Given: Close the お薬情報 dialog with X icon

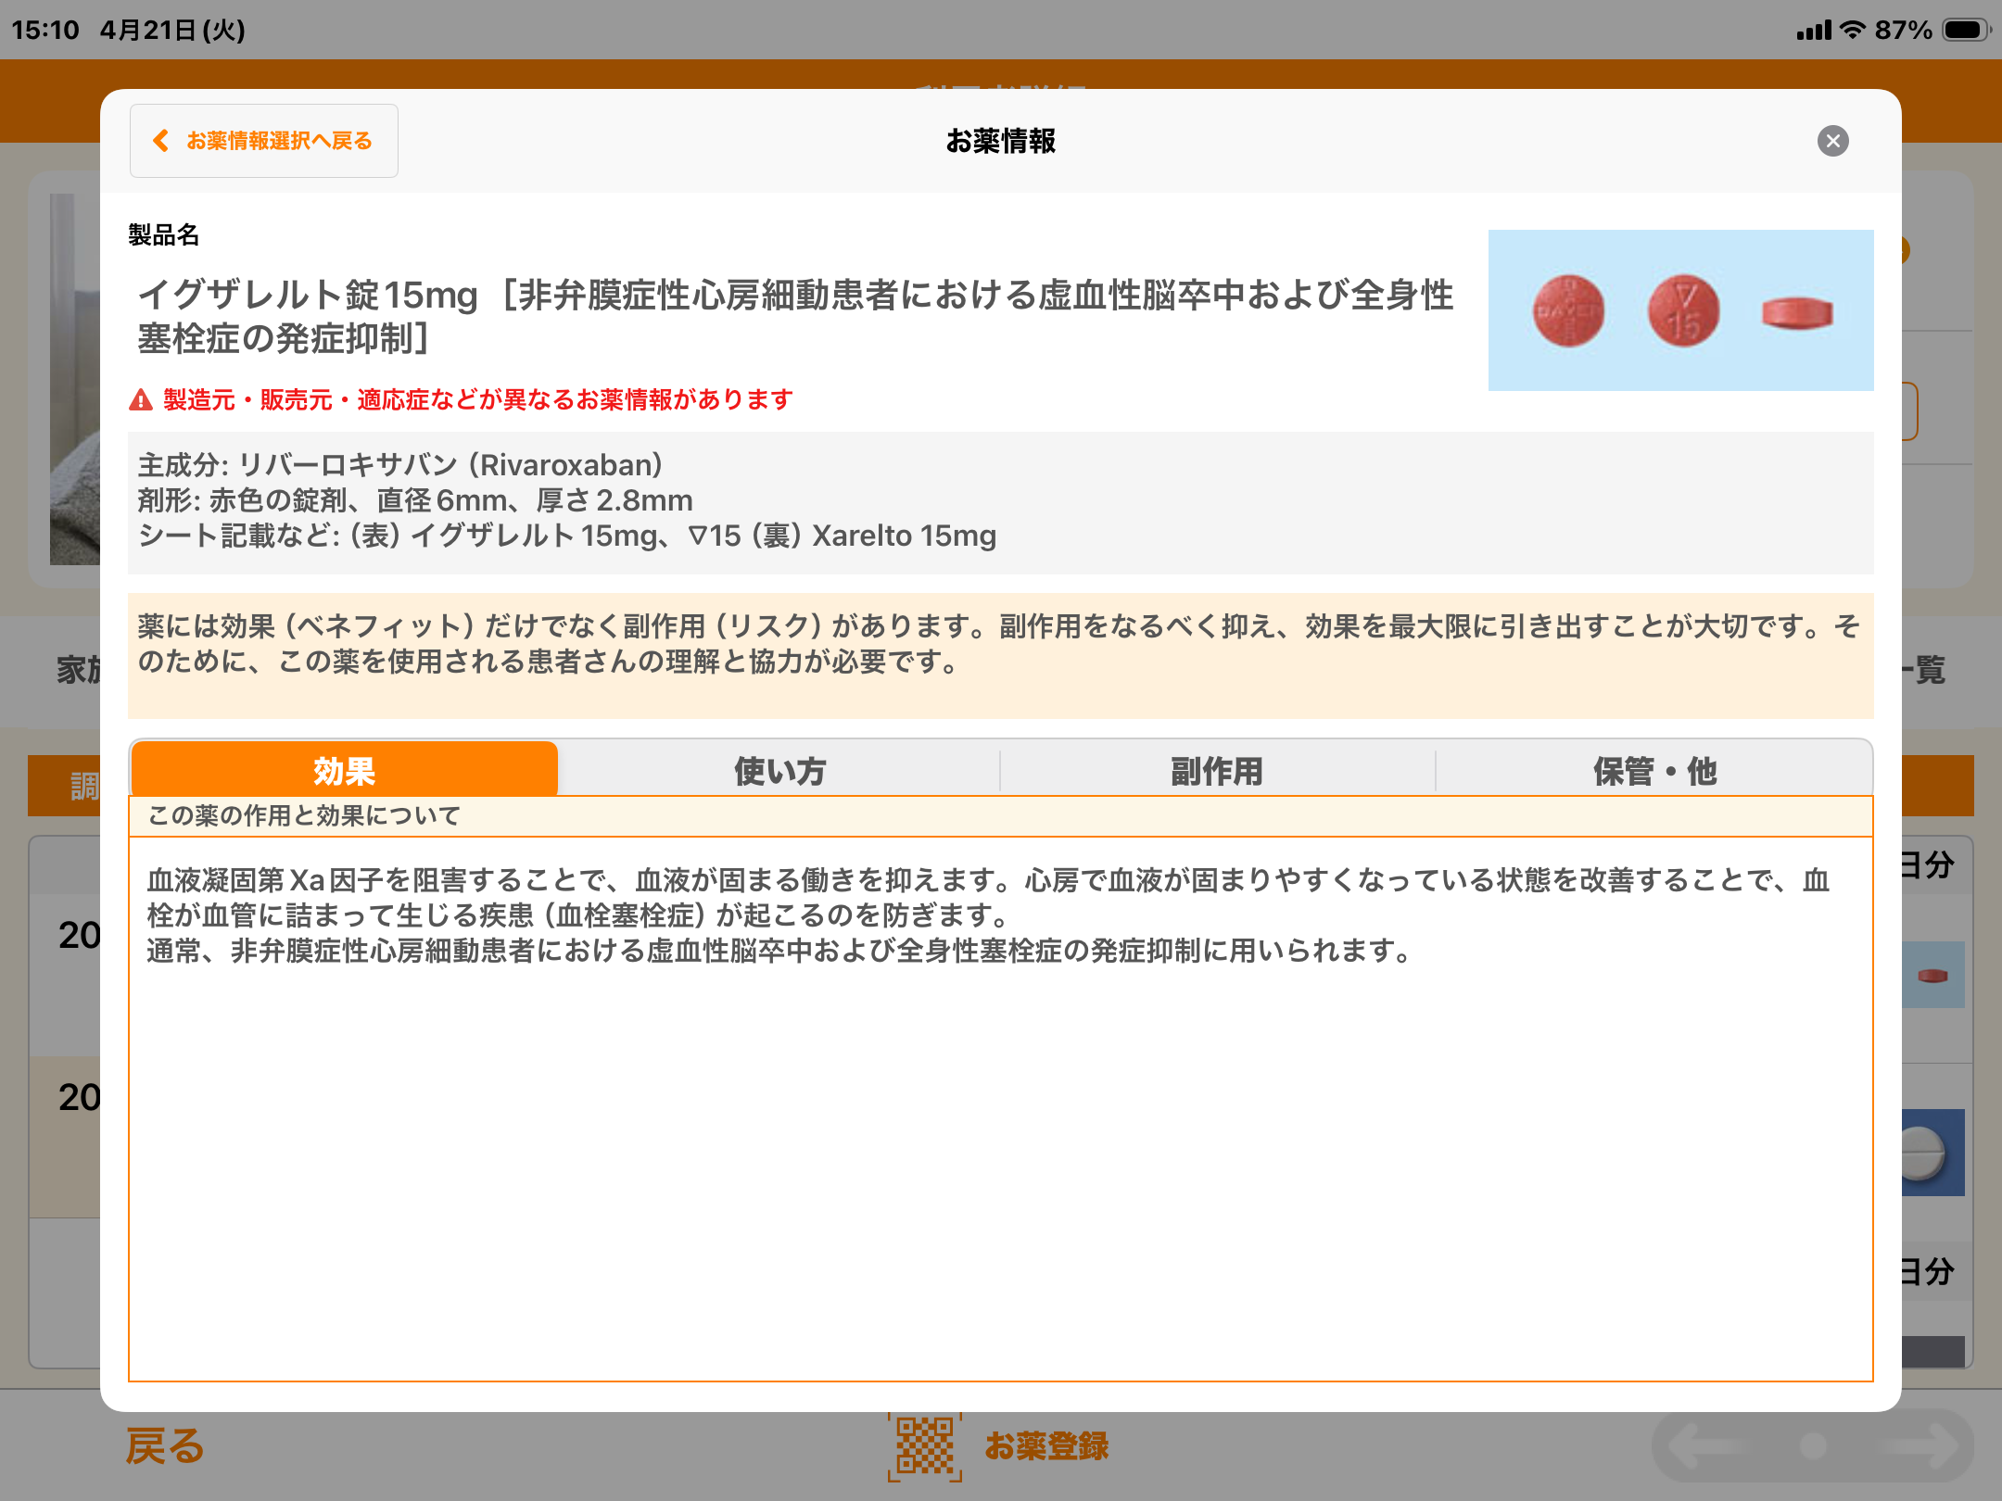Looking at the screenshot, I should 1832,141.
